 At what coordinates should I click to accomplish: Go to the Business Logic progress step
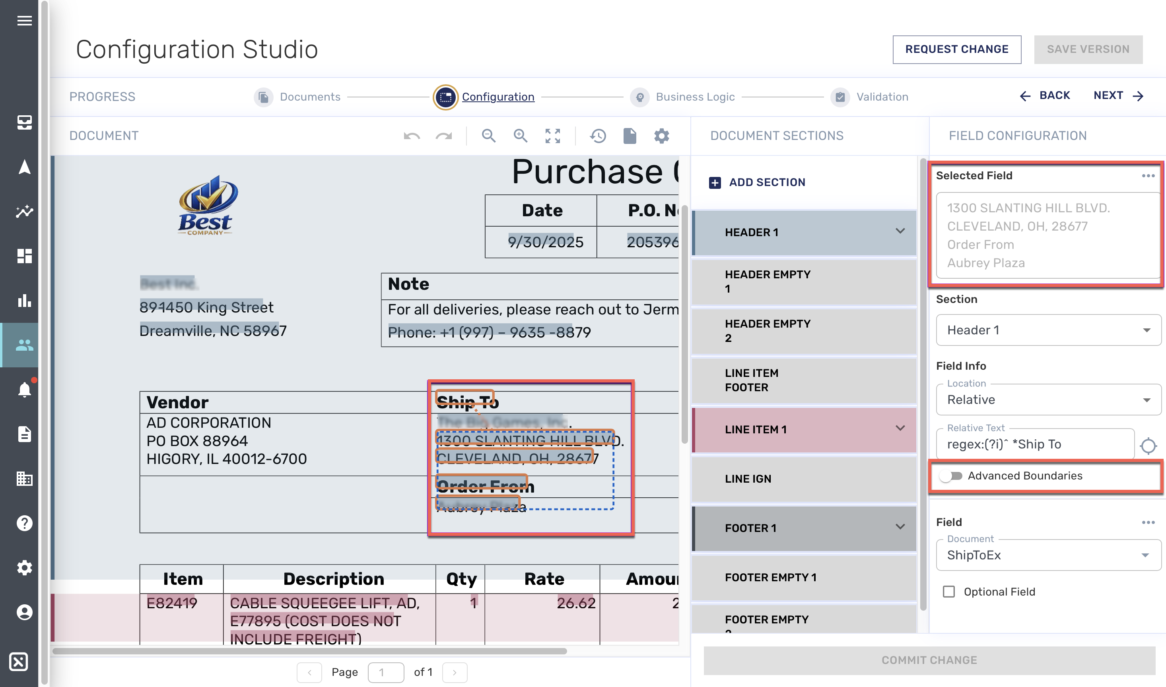695,97
